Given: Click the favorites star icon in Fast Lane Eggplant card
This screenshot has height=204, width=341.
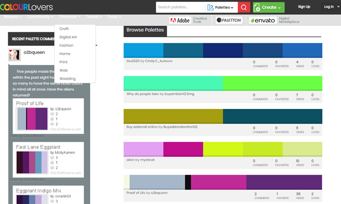Looking at the screenshot, I should [52, 162].
